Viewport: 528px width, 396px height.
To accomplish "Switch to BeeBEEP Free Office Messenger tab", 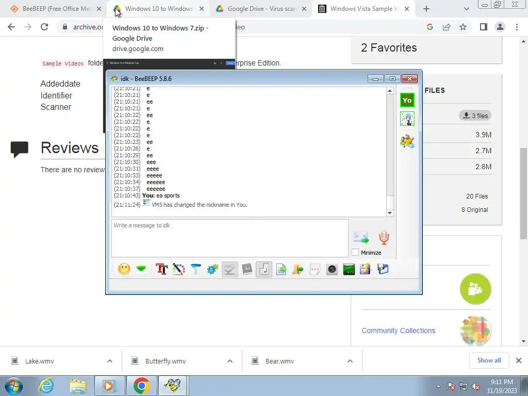I will [56, 9].
